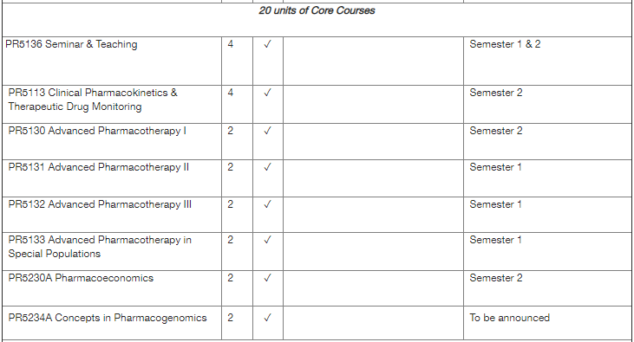Screen dimensions: 634x342
Task: Click the '20 units of Core Courses' heading
Action: point(317,10)
